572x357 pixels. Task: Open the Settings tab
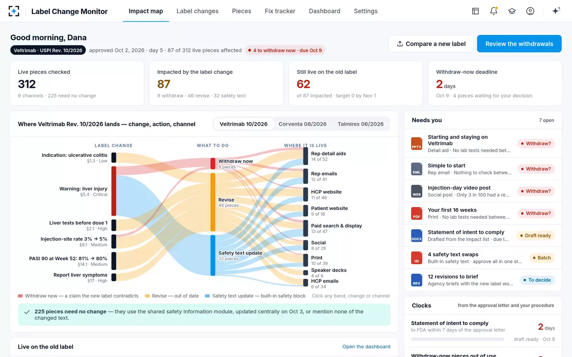366,11
